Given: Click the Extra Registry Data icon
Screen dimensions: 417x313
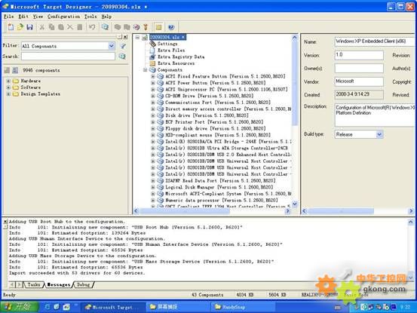Looking at the screenshot, I should click(152, 57).
